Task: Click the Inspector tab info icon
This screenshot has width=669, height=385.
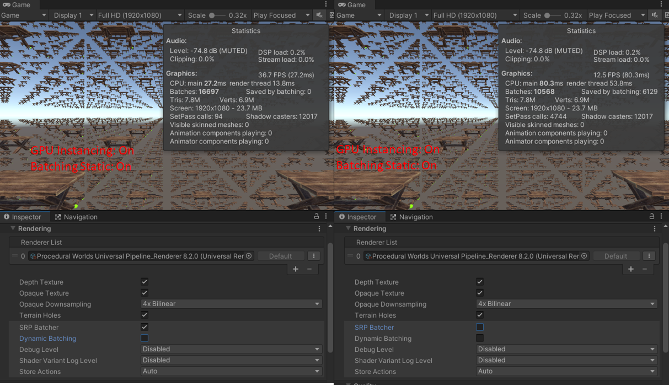Action: point(6,216)
